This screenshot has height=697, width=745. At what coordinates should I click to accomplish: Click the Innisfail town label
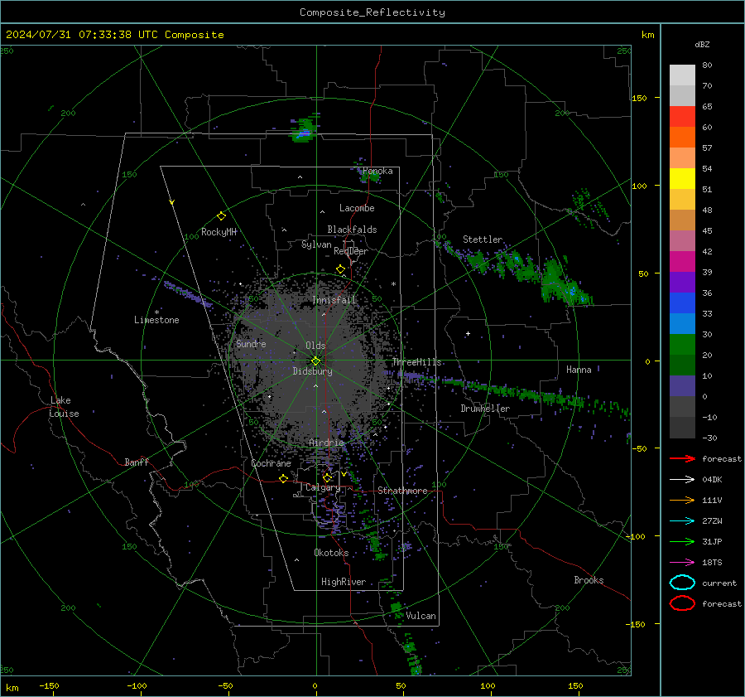[x=334, y=300]
